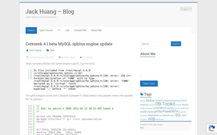
Task: Select the Sync tag
Action: click(x=184, y=115)
